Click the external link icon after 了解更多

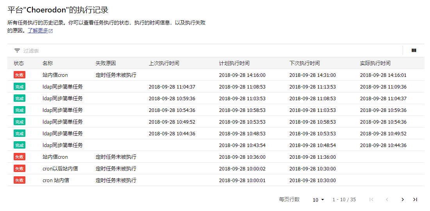tap(50, 31)
